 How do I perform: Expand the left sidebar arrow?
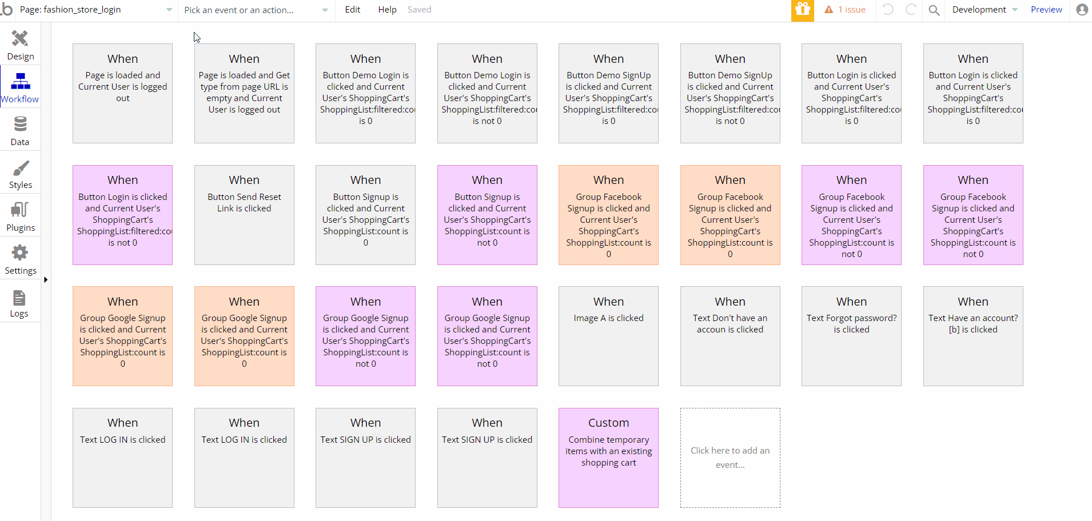pyautogui.click(x=46, y=280)
